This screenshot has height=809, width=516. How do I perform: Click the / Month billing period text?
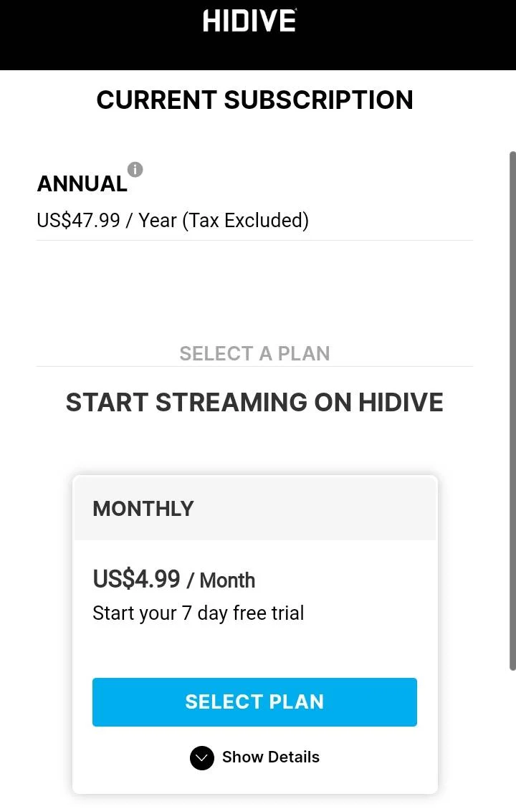221,580
